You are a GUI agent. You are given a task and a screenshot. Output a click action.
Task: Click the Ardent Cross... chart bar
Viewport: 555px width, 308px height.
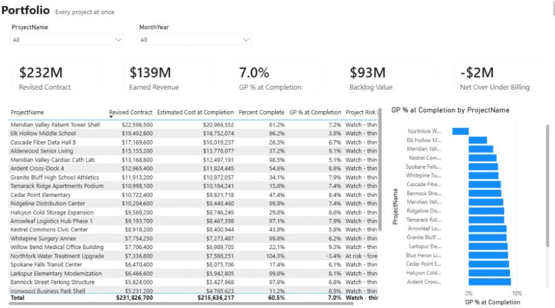(490, 282)
